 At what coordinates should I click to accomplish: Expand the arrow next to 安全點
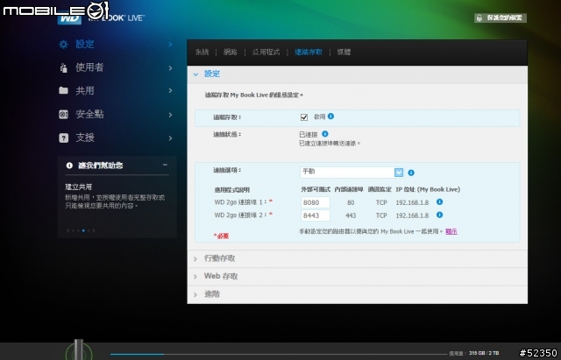(170, 115)
